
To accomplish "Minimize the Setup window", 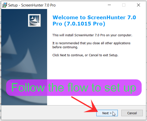I will point(109,5).
